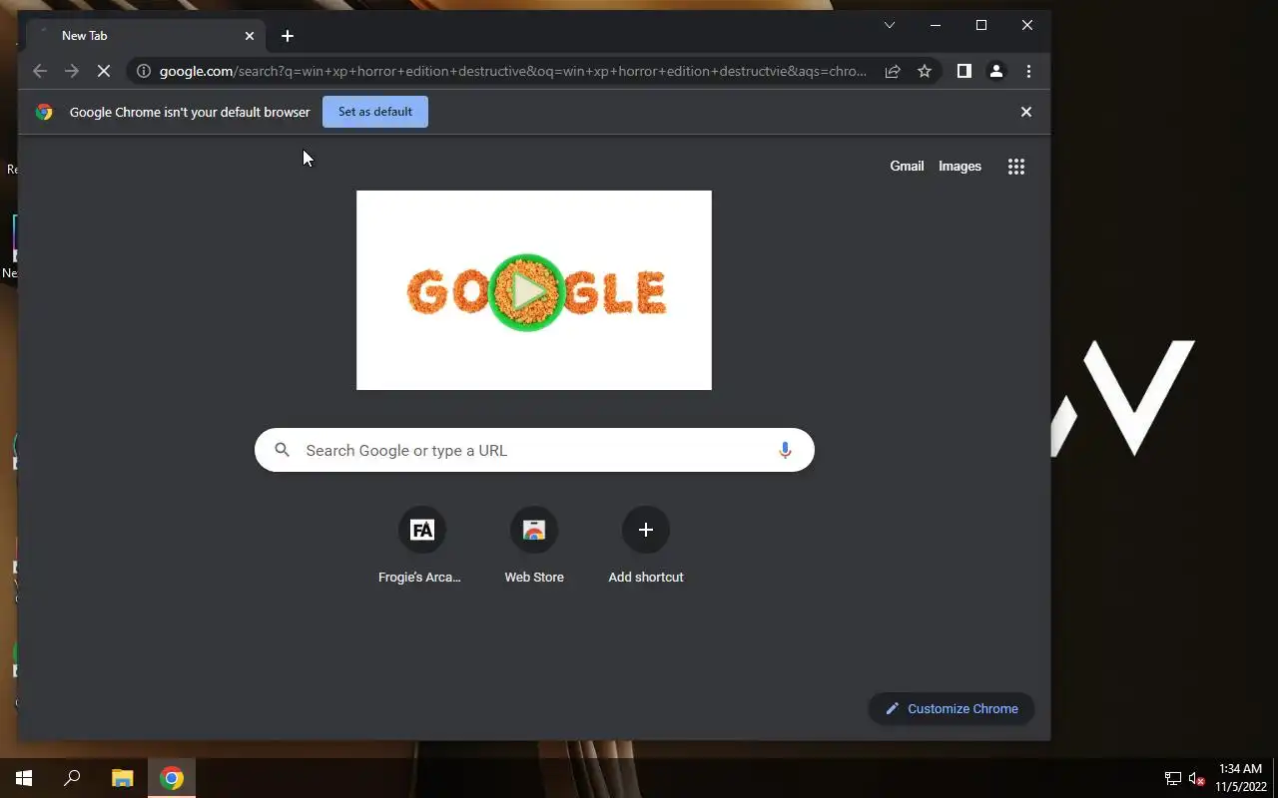Dismiss the default browser infobar

1025,112
